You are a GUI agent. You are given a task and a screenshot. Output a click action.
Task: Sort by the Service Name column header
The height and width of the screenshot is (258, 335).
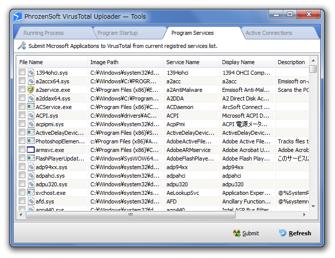tap(192, 62)
